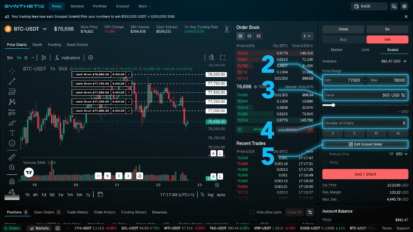
Task: Activate the chart zoom in tool
Action: tap(12, 167)
